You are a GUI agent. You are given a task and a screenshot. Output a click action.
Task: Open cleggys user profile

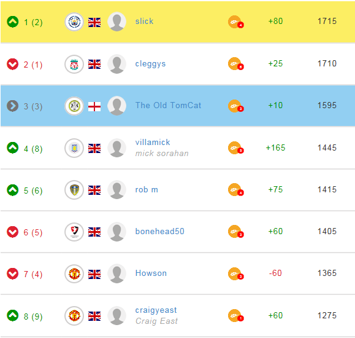pyautogui.click(x=150, y=64)
